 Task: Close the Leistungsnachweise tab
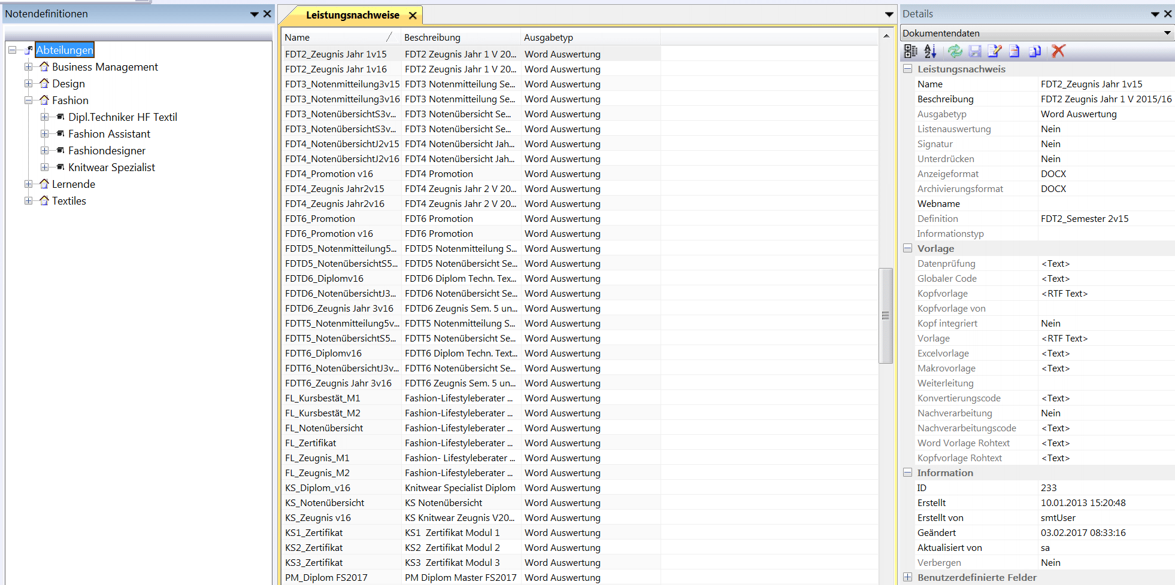coord(413,16)
